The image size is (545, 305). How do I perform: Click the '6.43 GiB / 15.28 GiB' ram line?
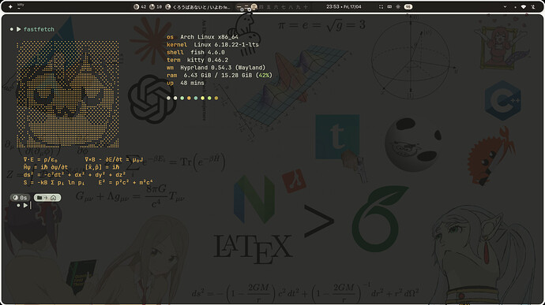point(218,76)
